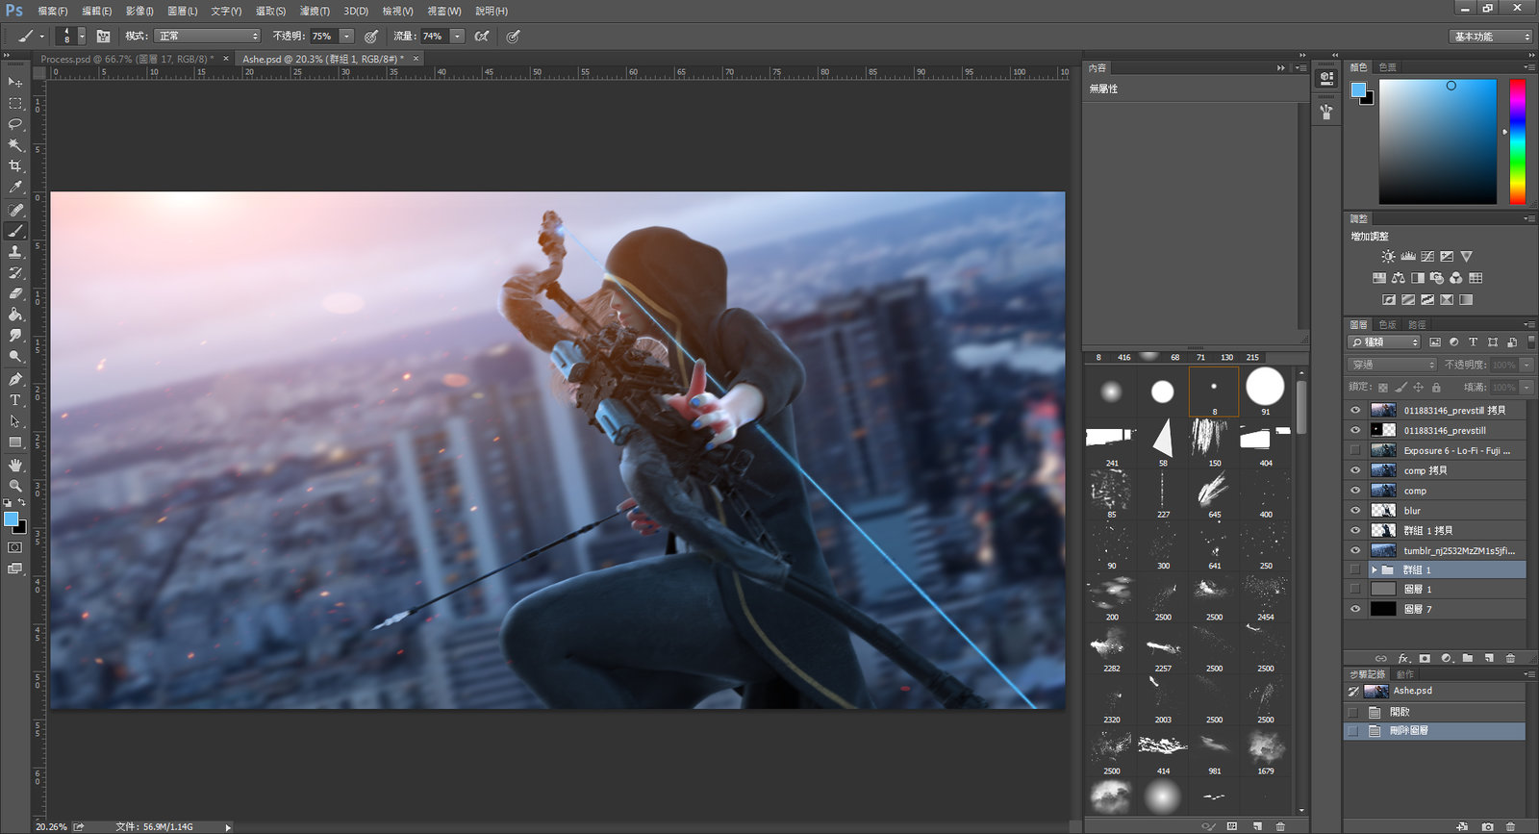Open the brush panel toggle in options bar
This screenshot has width=1539, height=834.
coord(103,36)
